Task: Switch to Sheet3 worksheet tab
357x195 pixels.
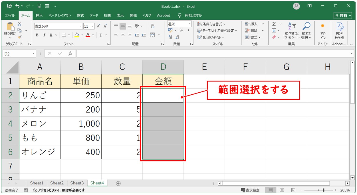Action: [x=77, y=183]
